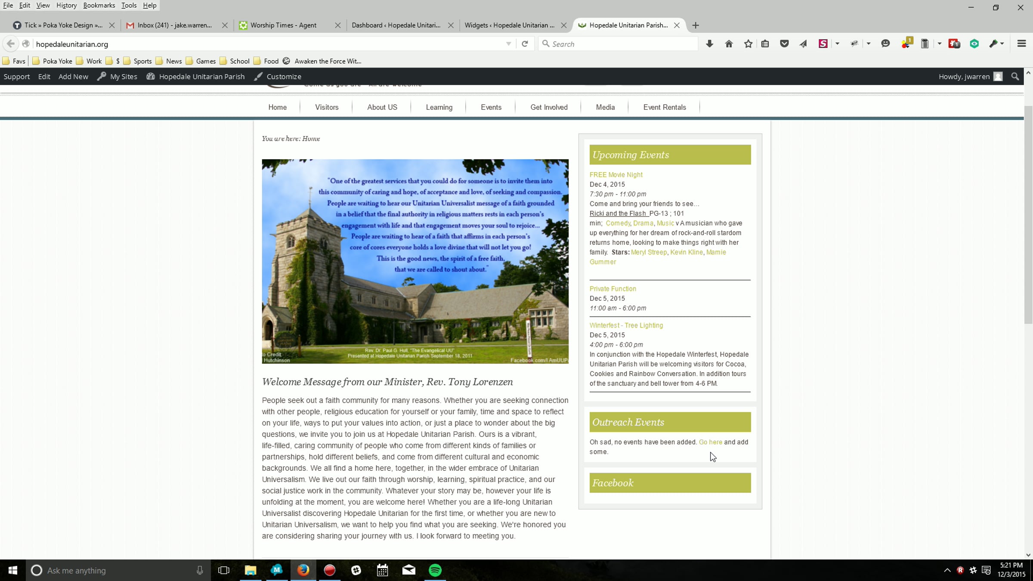Click the church quote banner image
Viewport: 1033px width, 581px height.
415,261
